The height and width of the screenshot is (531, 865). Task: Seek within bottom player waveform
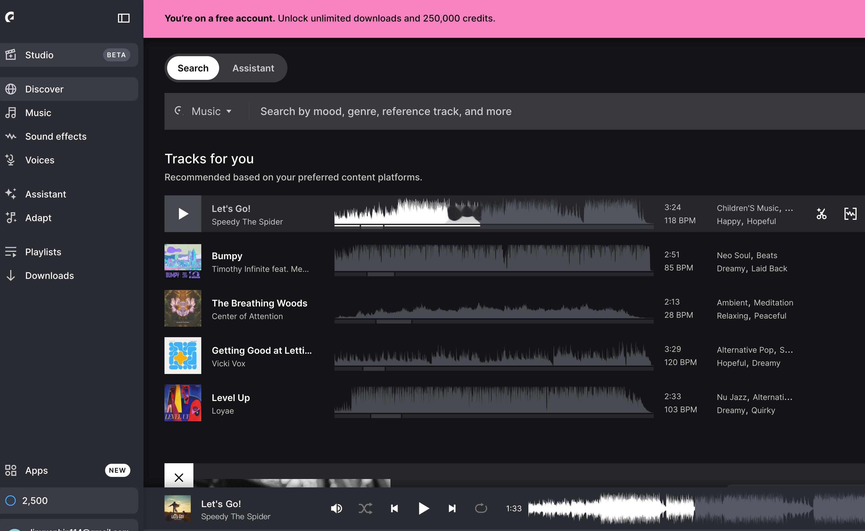[696, 508]
